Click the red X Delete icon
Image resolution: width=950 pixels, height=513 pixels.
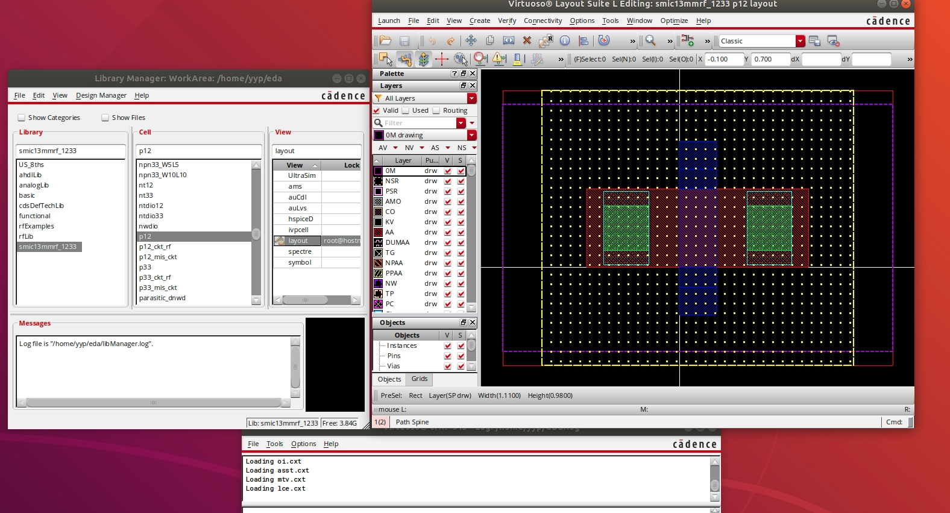[527, 40]
